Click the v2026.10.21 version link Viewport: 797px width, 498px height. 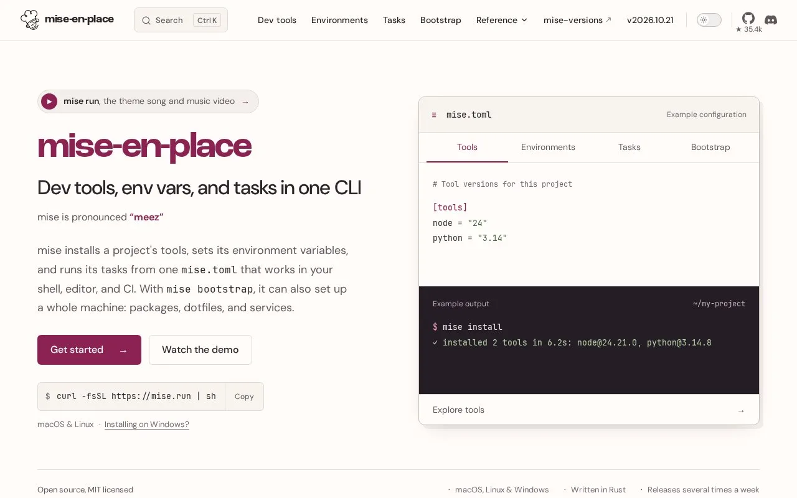(x=650, y=20)
